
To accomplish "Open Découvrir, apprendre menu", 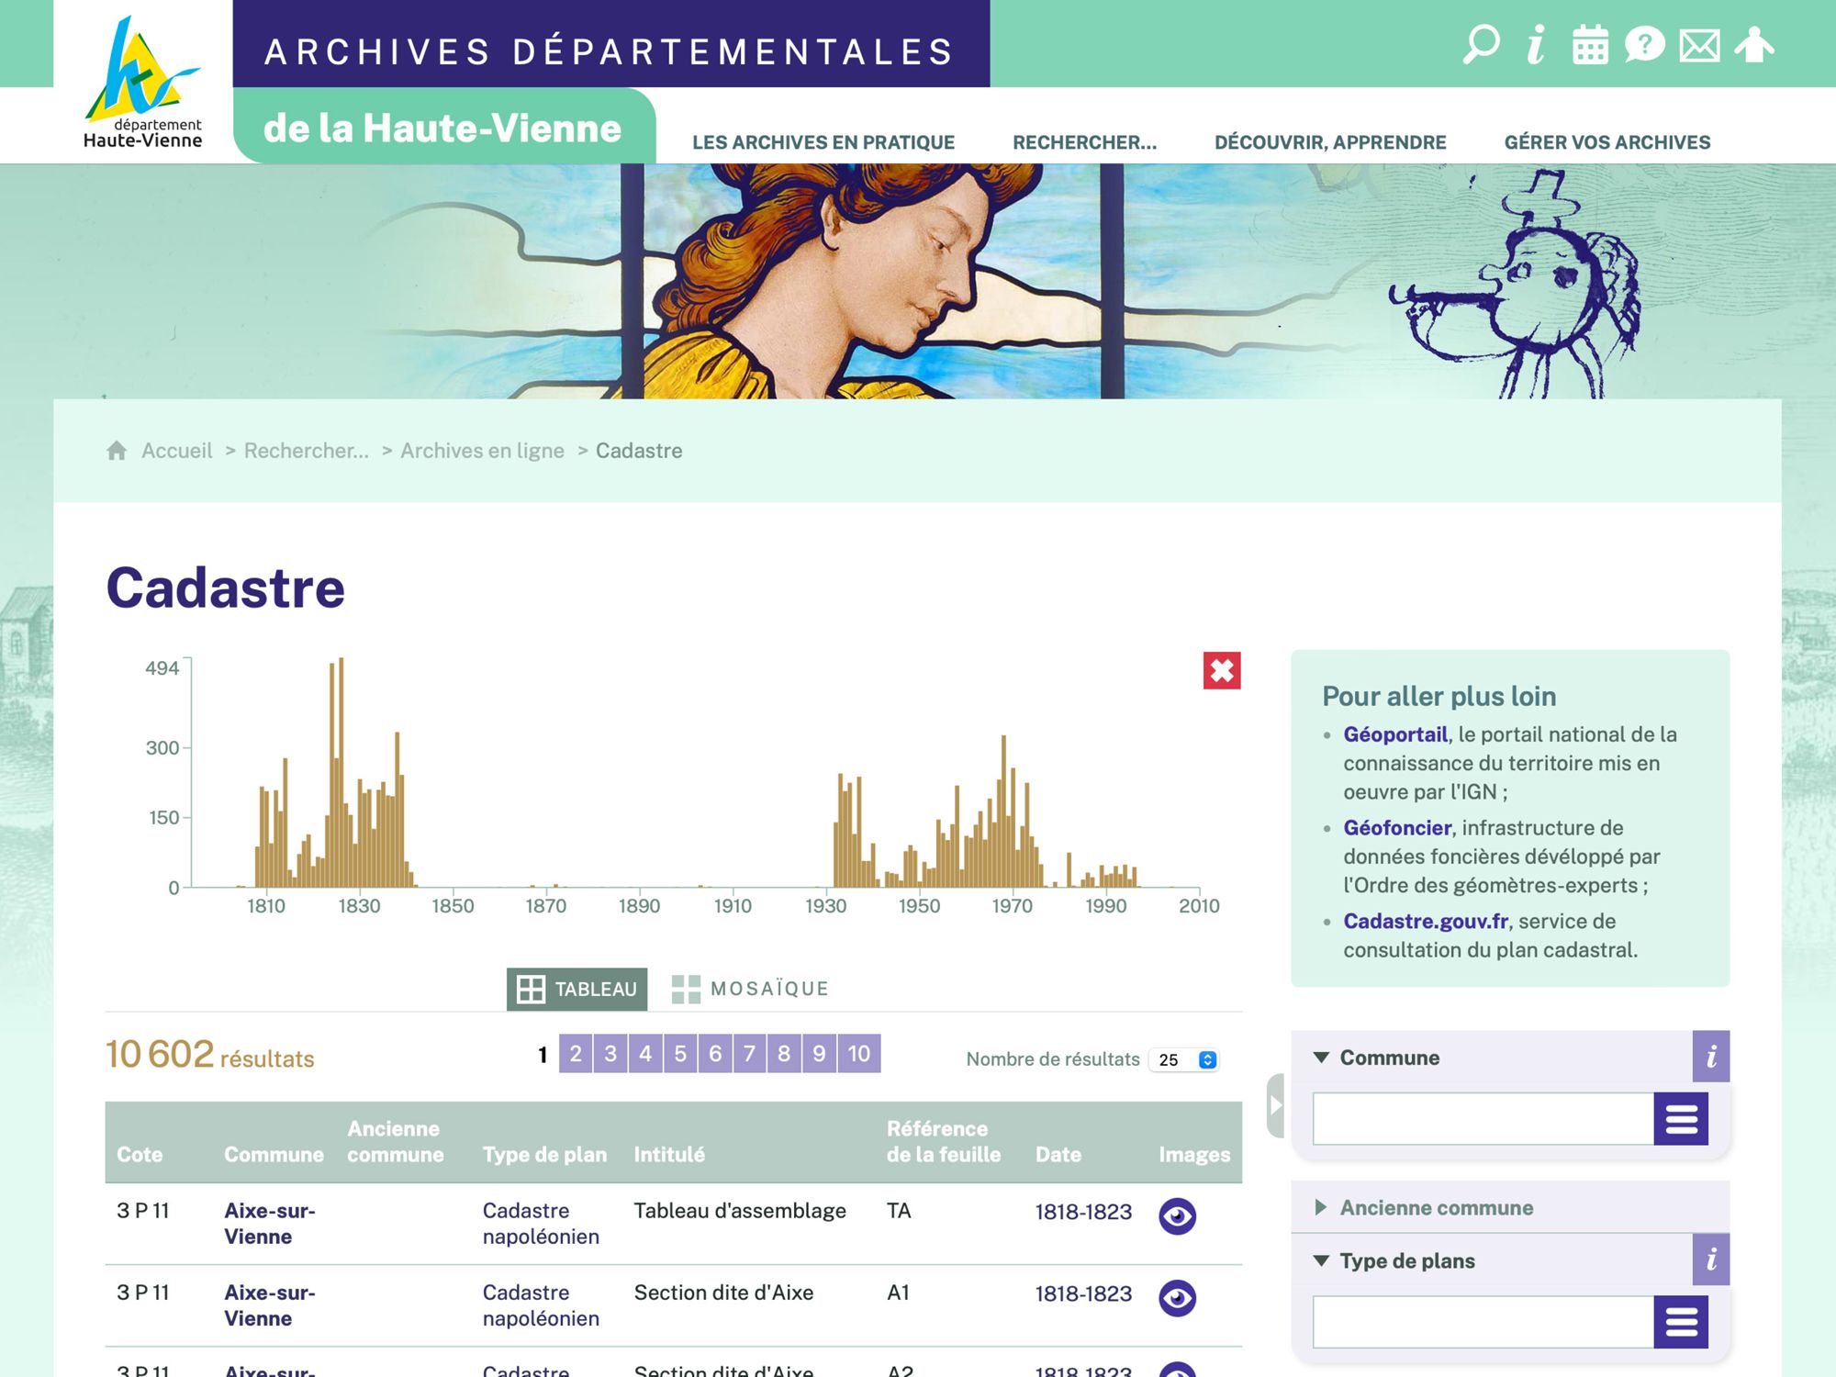I will (1329, 142).
